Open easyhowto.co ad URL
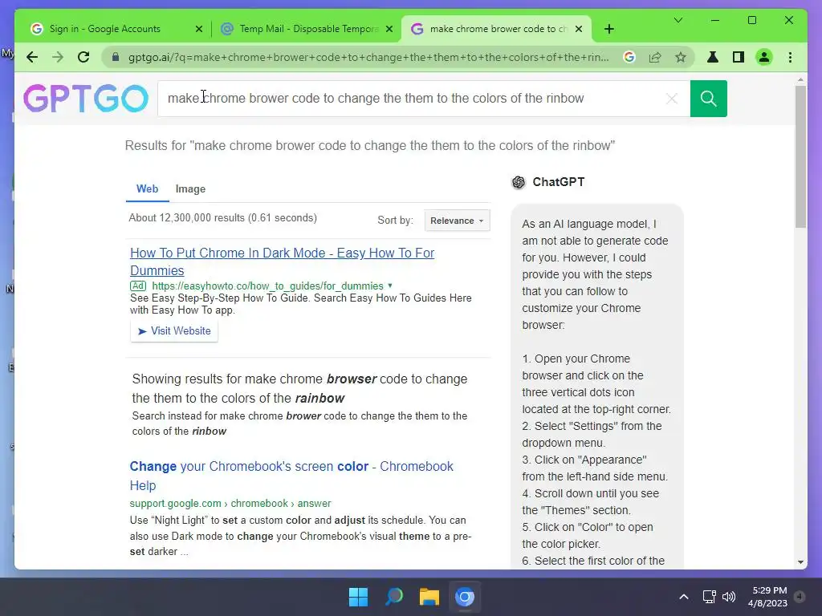 tap(267, 286)
